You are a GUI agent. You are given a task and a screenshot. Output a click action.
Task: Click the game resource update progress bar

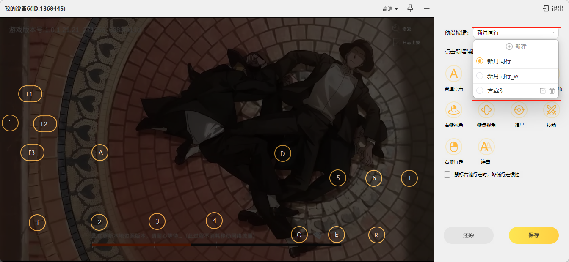[x=216, y=245]
